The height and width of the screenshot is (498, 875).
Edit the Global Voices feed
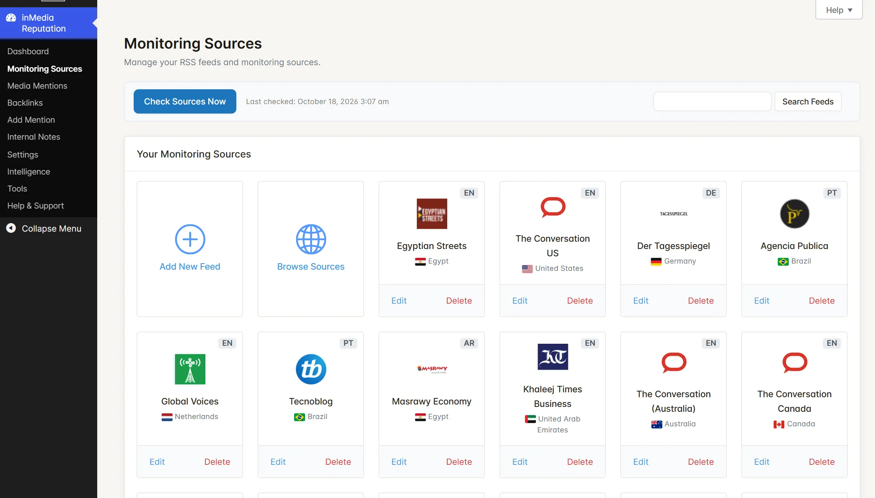click(x=157, y=462)
